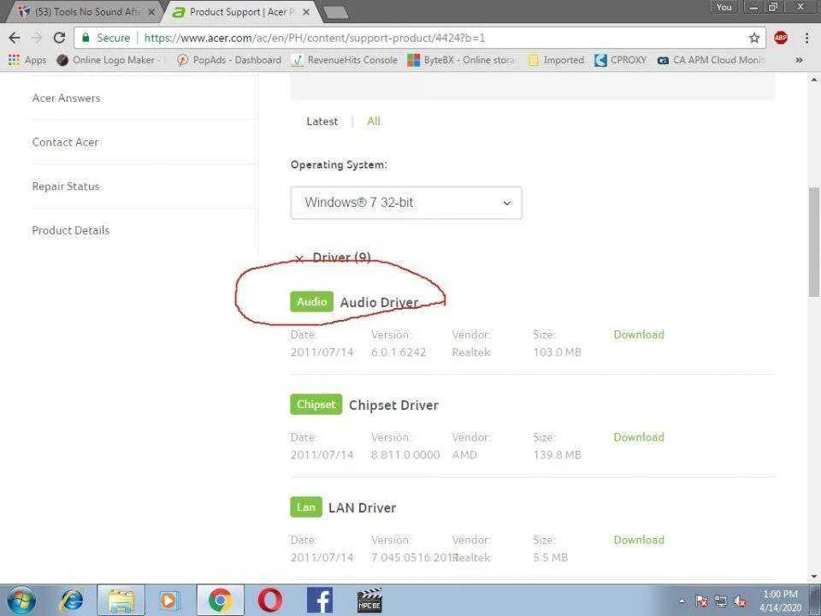Open the CA APM Cloud Monitor bookmark
Image resolution: width=821 pixels, height=616 pixels.
tap(712, 60)
